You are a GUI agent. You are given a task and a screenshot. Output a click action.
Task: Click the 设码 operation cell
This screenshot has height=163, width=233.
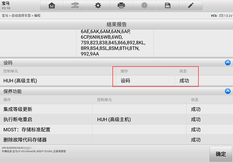click(x=125, y=81)
